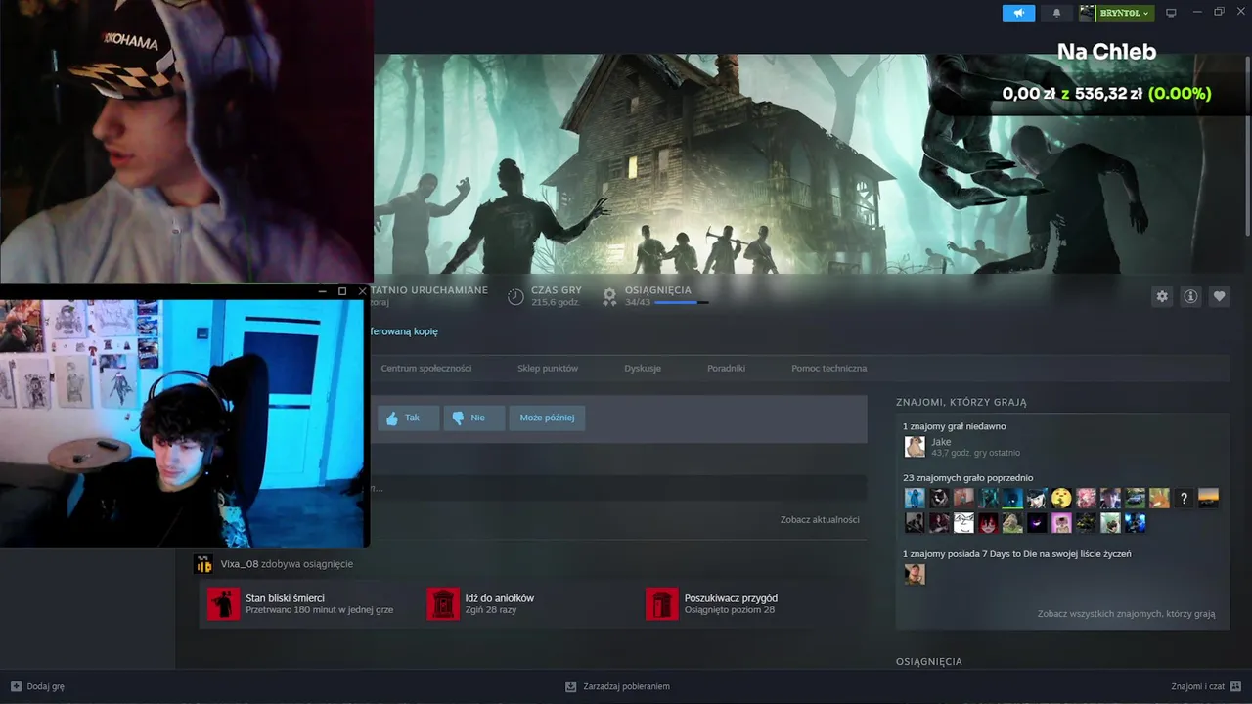Open the pink-background friend avatar
Viewport: 1252px width, 704px height.
(1061, 523)
